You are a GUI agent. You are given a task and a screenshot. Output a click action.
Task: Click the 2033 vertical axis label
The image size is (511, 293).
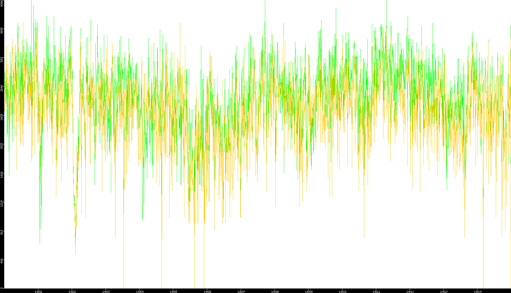coord(2,146)
